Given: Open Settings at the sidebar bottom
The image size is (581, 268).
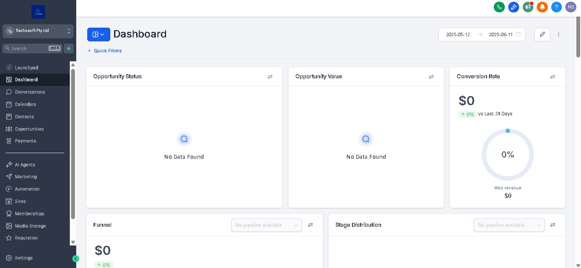Looking at the screenshot, I should 24,258.
